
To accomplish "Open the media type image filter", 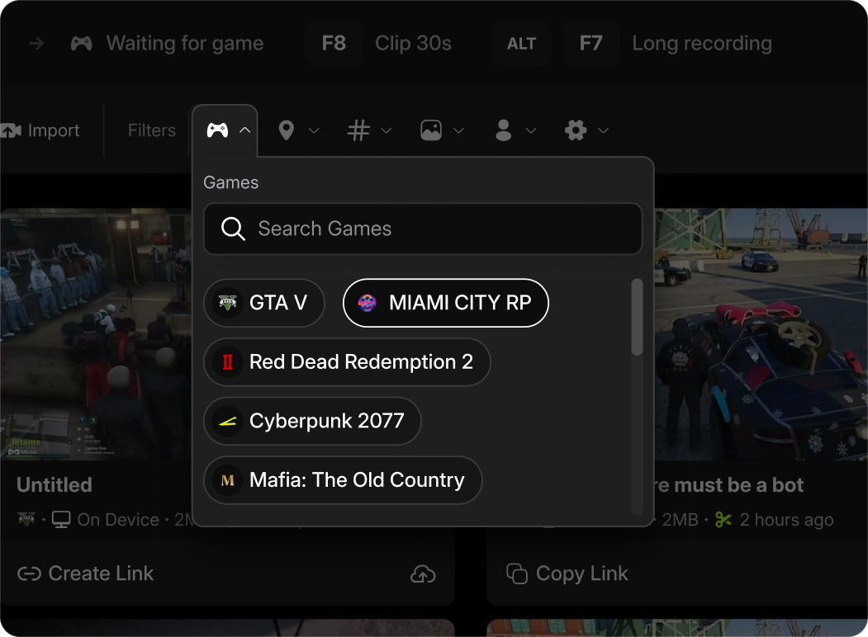I will (430, 130).
